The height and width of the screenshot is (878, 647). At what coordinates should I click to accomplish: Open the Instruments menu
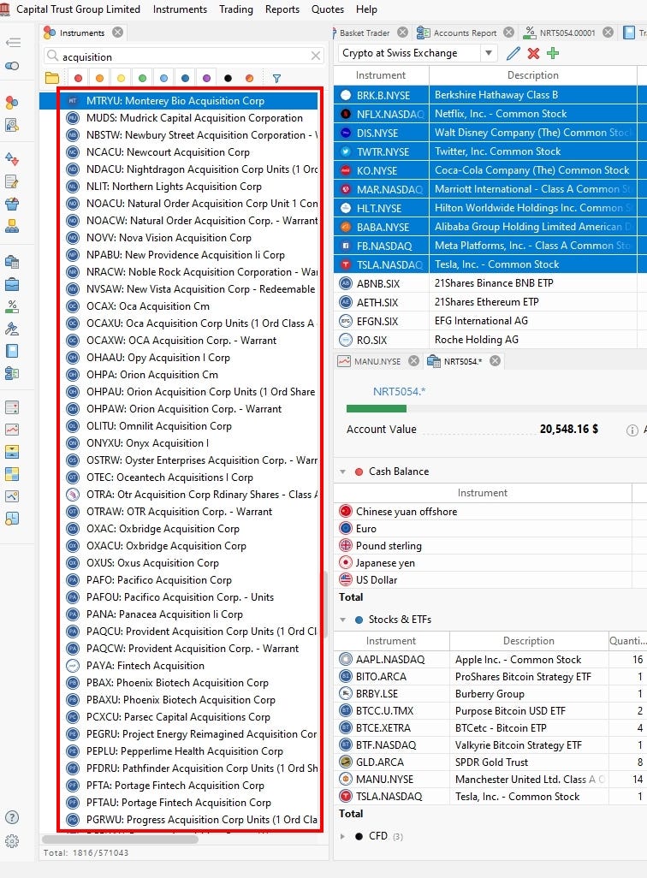(180, 9)
